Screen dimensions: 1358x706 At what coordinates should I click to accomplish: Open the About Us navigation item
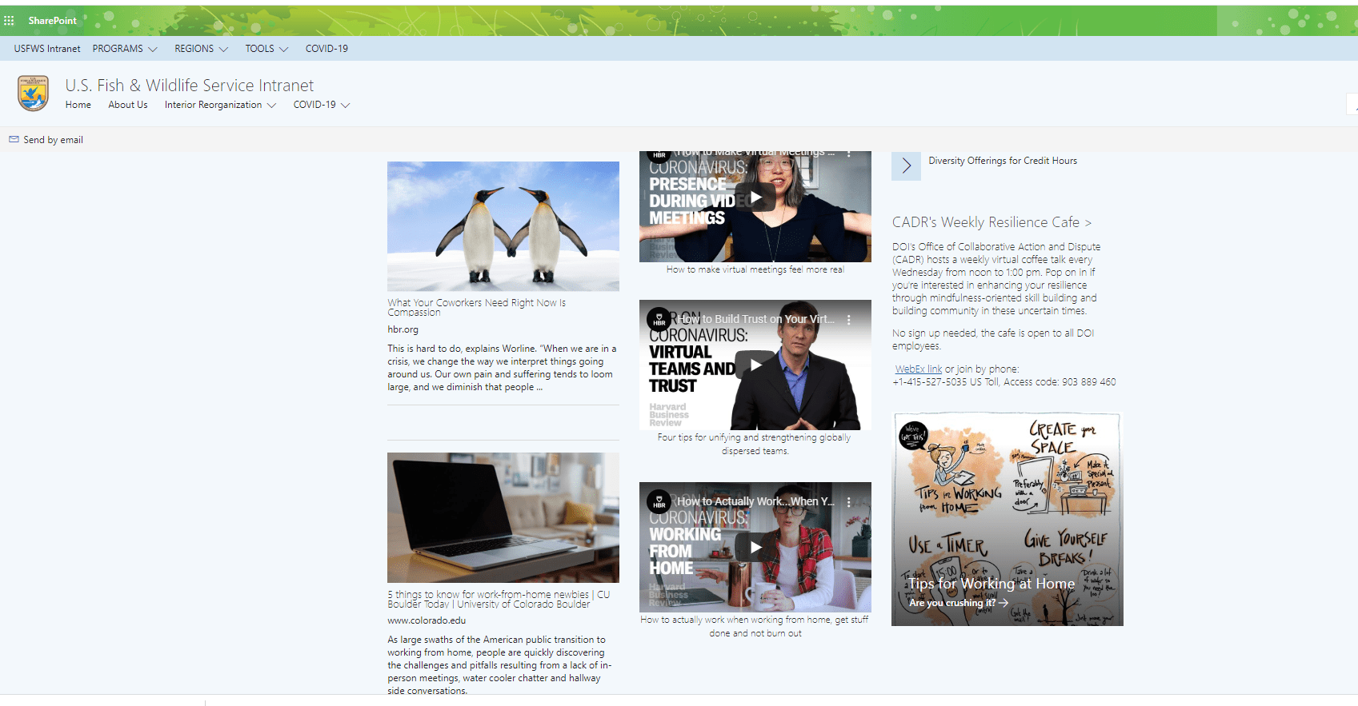click(x=128, y=105)
